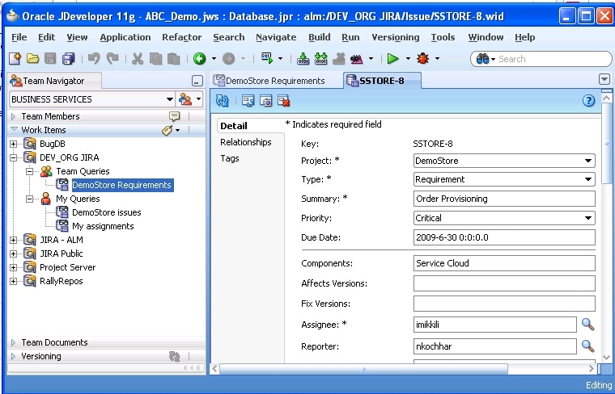Click the New gallery toolbar icon
This screenshot has width=615, height=394.
[x=15, y=59]
